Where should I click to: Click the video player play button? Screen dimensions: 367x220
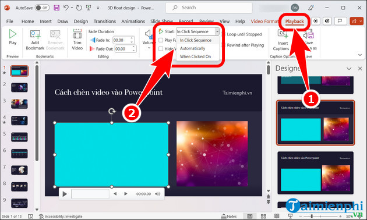(65, 194)
